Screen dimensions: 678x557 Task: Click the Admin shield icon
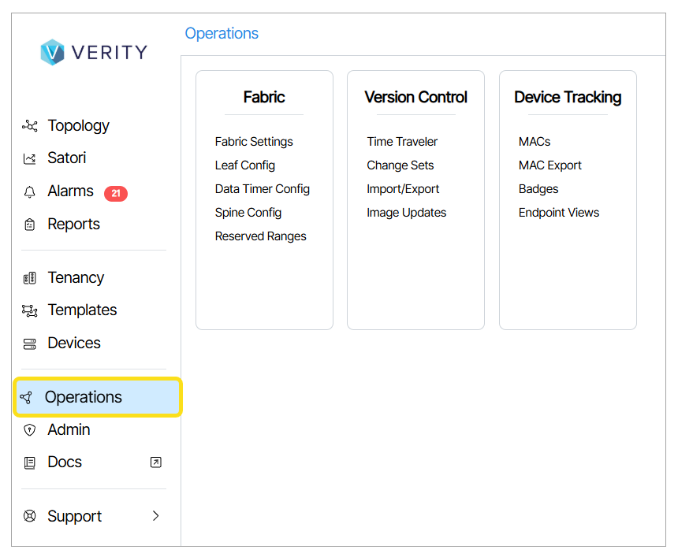click(x=30, y=430)
